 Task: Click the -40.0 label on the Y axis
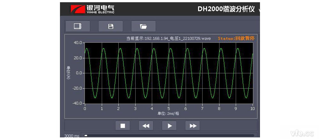click(77, 103)
